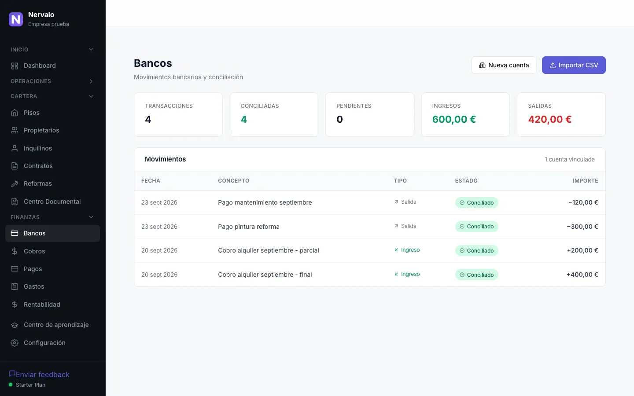Viewport: 634px width, 396px height.
Task: Click the Starter Plan label
Action: [x=30, y=385]
